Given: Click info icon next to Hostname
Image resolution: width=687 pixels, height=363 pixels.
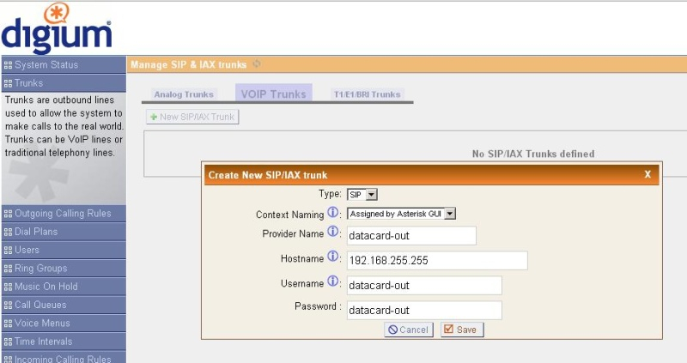Looking at the screenshot, I should 333,258.
